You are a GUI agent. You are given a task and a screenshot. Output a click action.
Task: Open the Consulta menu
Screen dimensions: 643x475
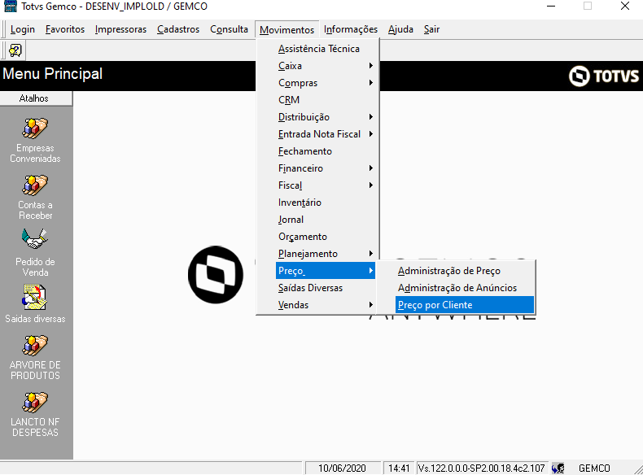229,29
